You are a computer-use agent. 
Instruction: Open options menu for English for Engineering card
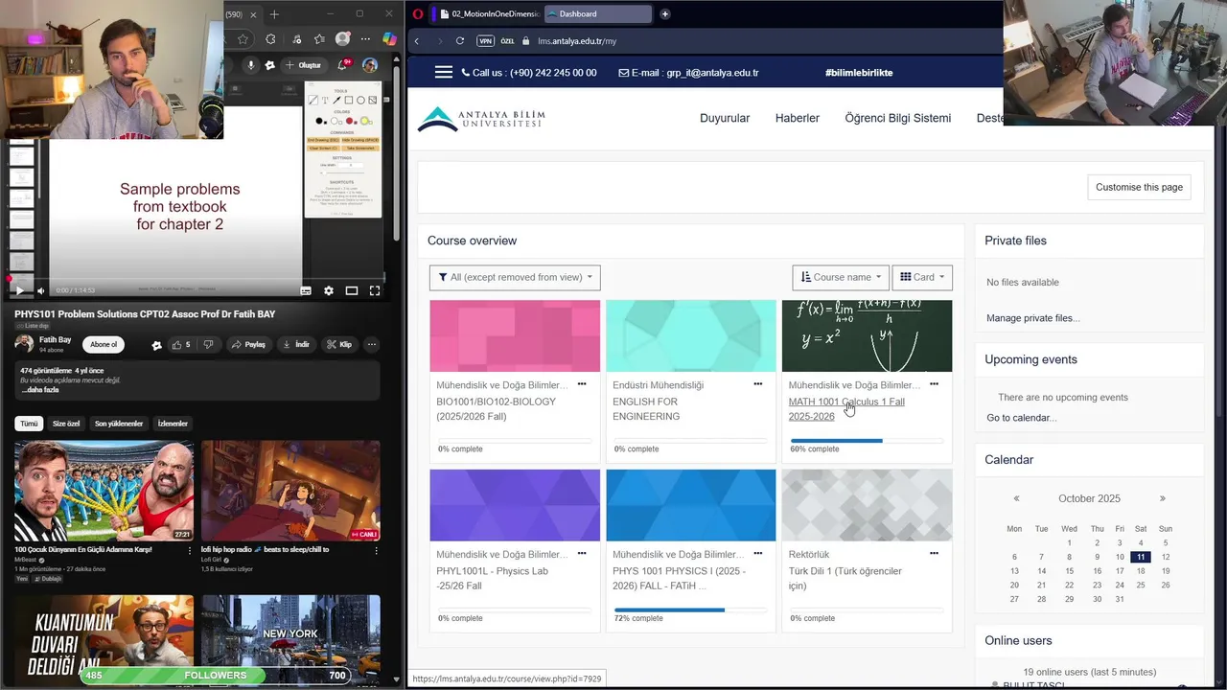click(758, 384)
